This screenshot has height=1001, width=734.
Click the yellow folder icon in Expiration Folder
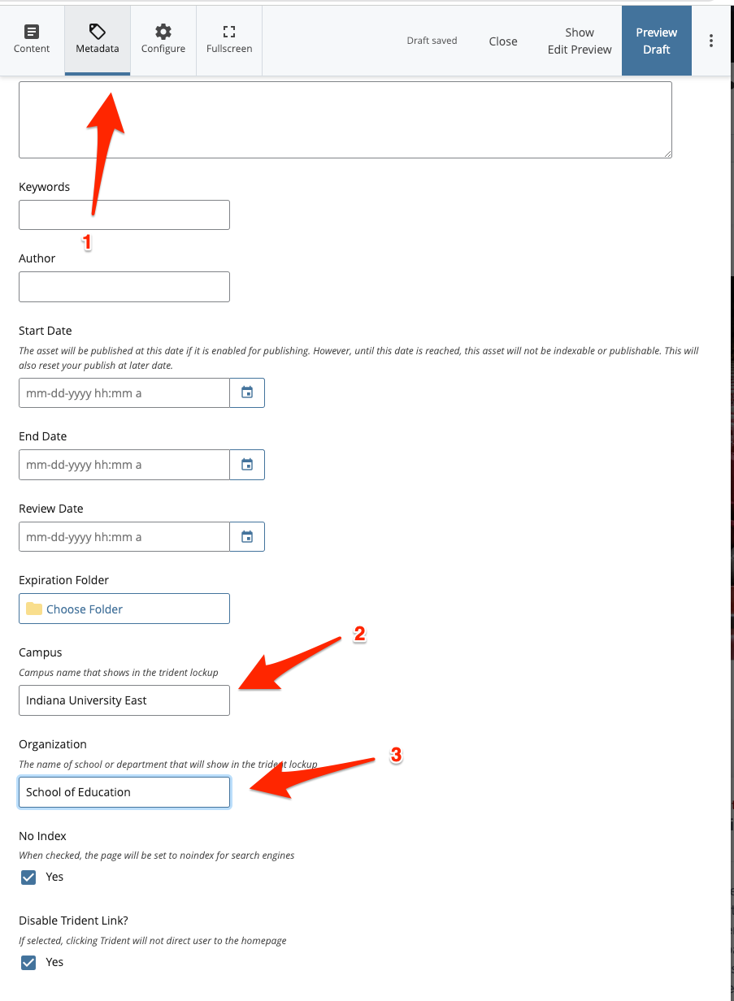pos(34,609)
